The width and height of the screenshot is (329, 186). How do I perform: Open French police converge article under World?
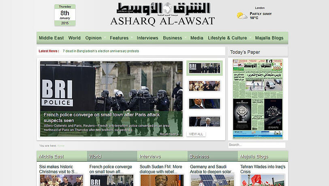(x=111, y=169)
